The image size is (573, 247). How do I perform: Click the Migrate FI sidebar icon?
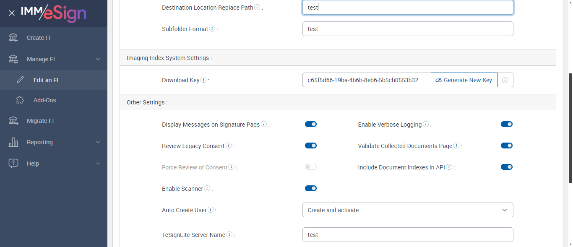(x=13, y=121)
